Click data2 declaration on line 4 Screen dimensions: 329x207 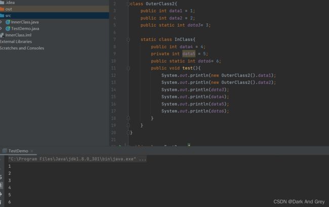click(x=176, y=18)
